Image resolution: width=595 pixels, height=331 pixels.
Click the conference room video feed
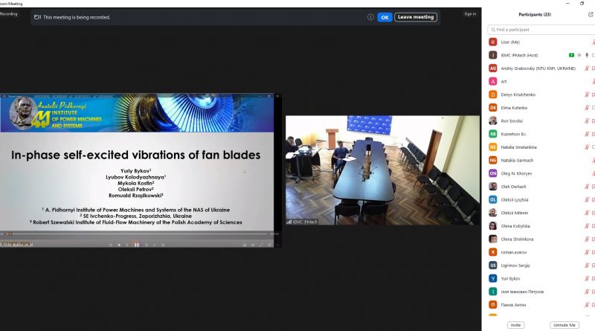click(382, 170)
